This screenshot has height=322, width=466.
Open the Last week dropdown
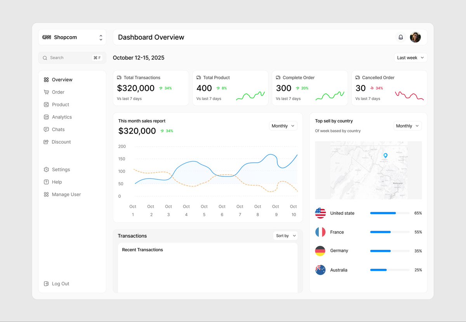[410, 57]
